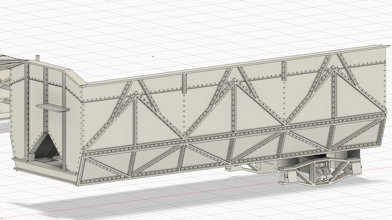Select the small upright peg atop the left end
The width and height of the screenshot is (392, 220).
(x=38, y=58)
